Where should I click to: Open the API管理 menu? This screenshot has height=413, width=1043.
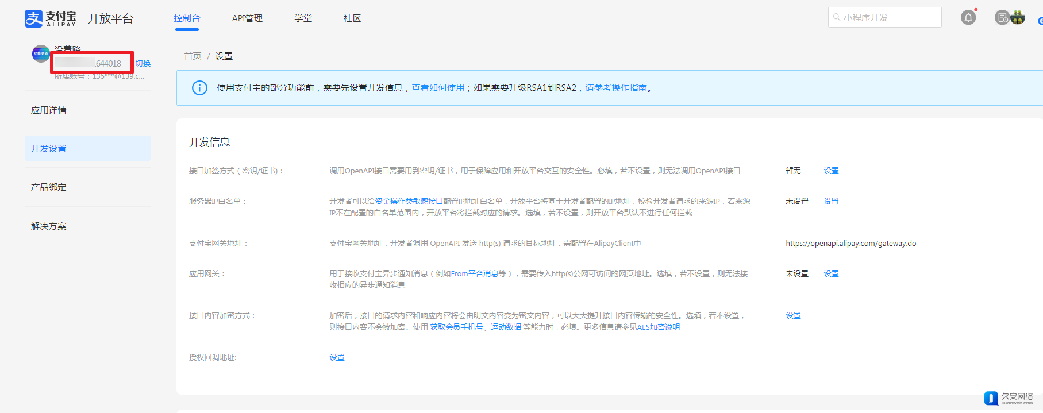tap(247, 18)
